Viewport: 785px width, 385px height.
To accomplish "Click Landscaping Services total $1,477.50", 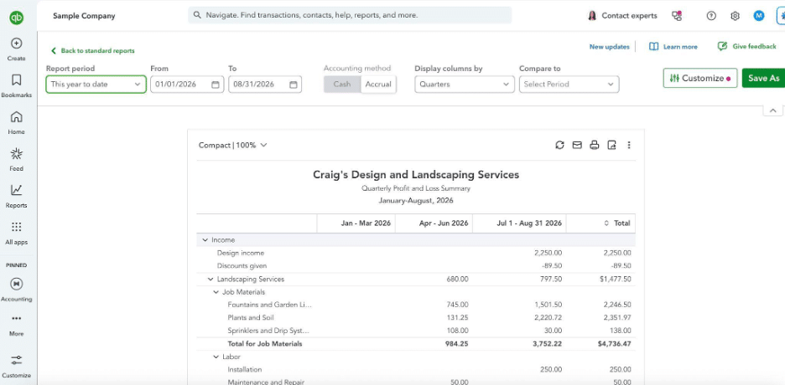I will click(x=616, y=280).
